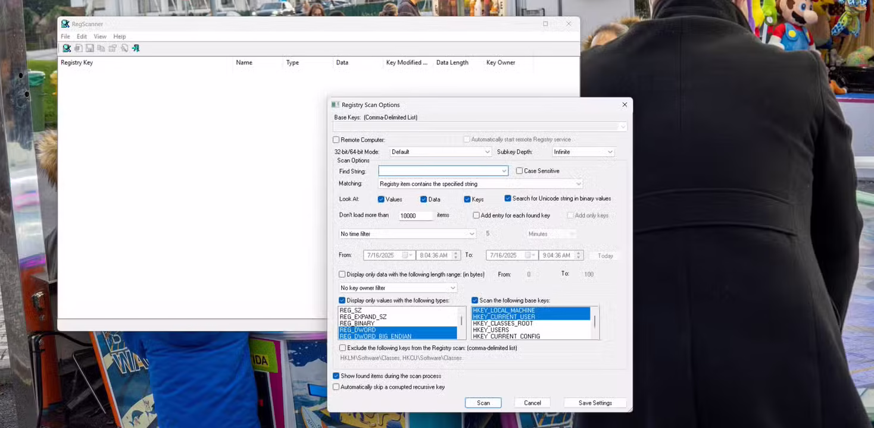
Task: Click the RegScanner title bar icon
Action: click(64, 24)
